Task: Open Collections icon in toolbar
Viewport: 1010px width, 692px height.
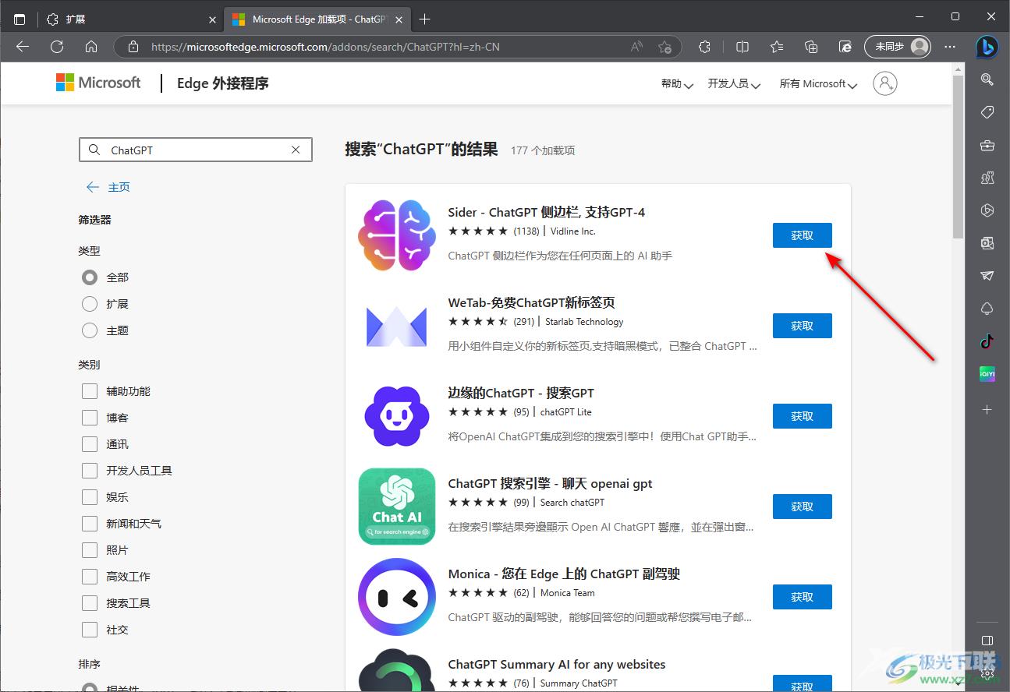Action: 811,47
